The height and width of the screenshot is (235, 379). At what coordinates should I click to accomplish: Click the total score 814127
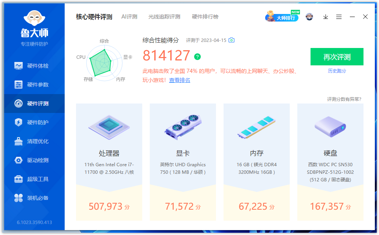[x=166, y=56]
